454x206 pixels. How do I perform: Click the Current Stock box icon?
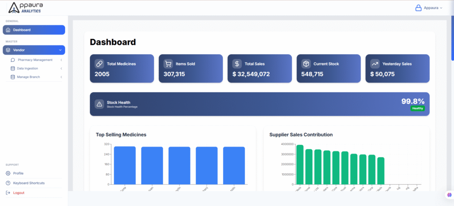(306, 63)
